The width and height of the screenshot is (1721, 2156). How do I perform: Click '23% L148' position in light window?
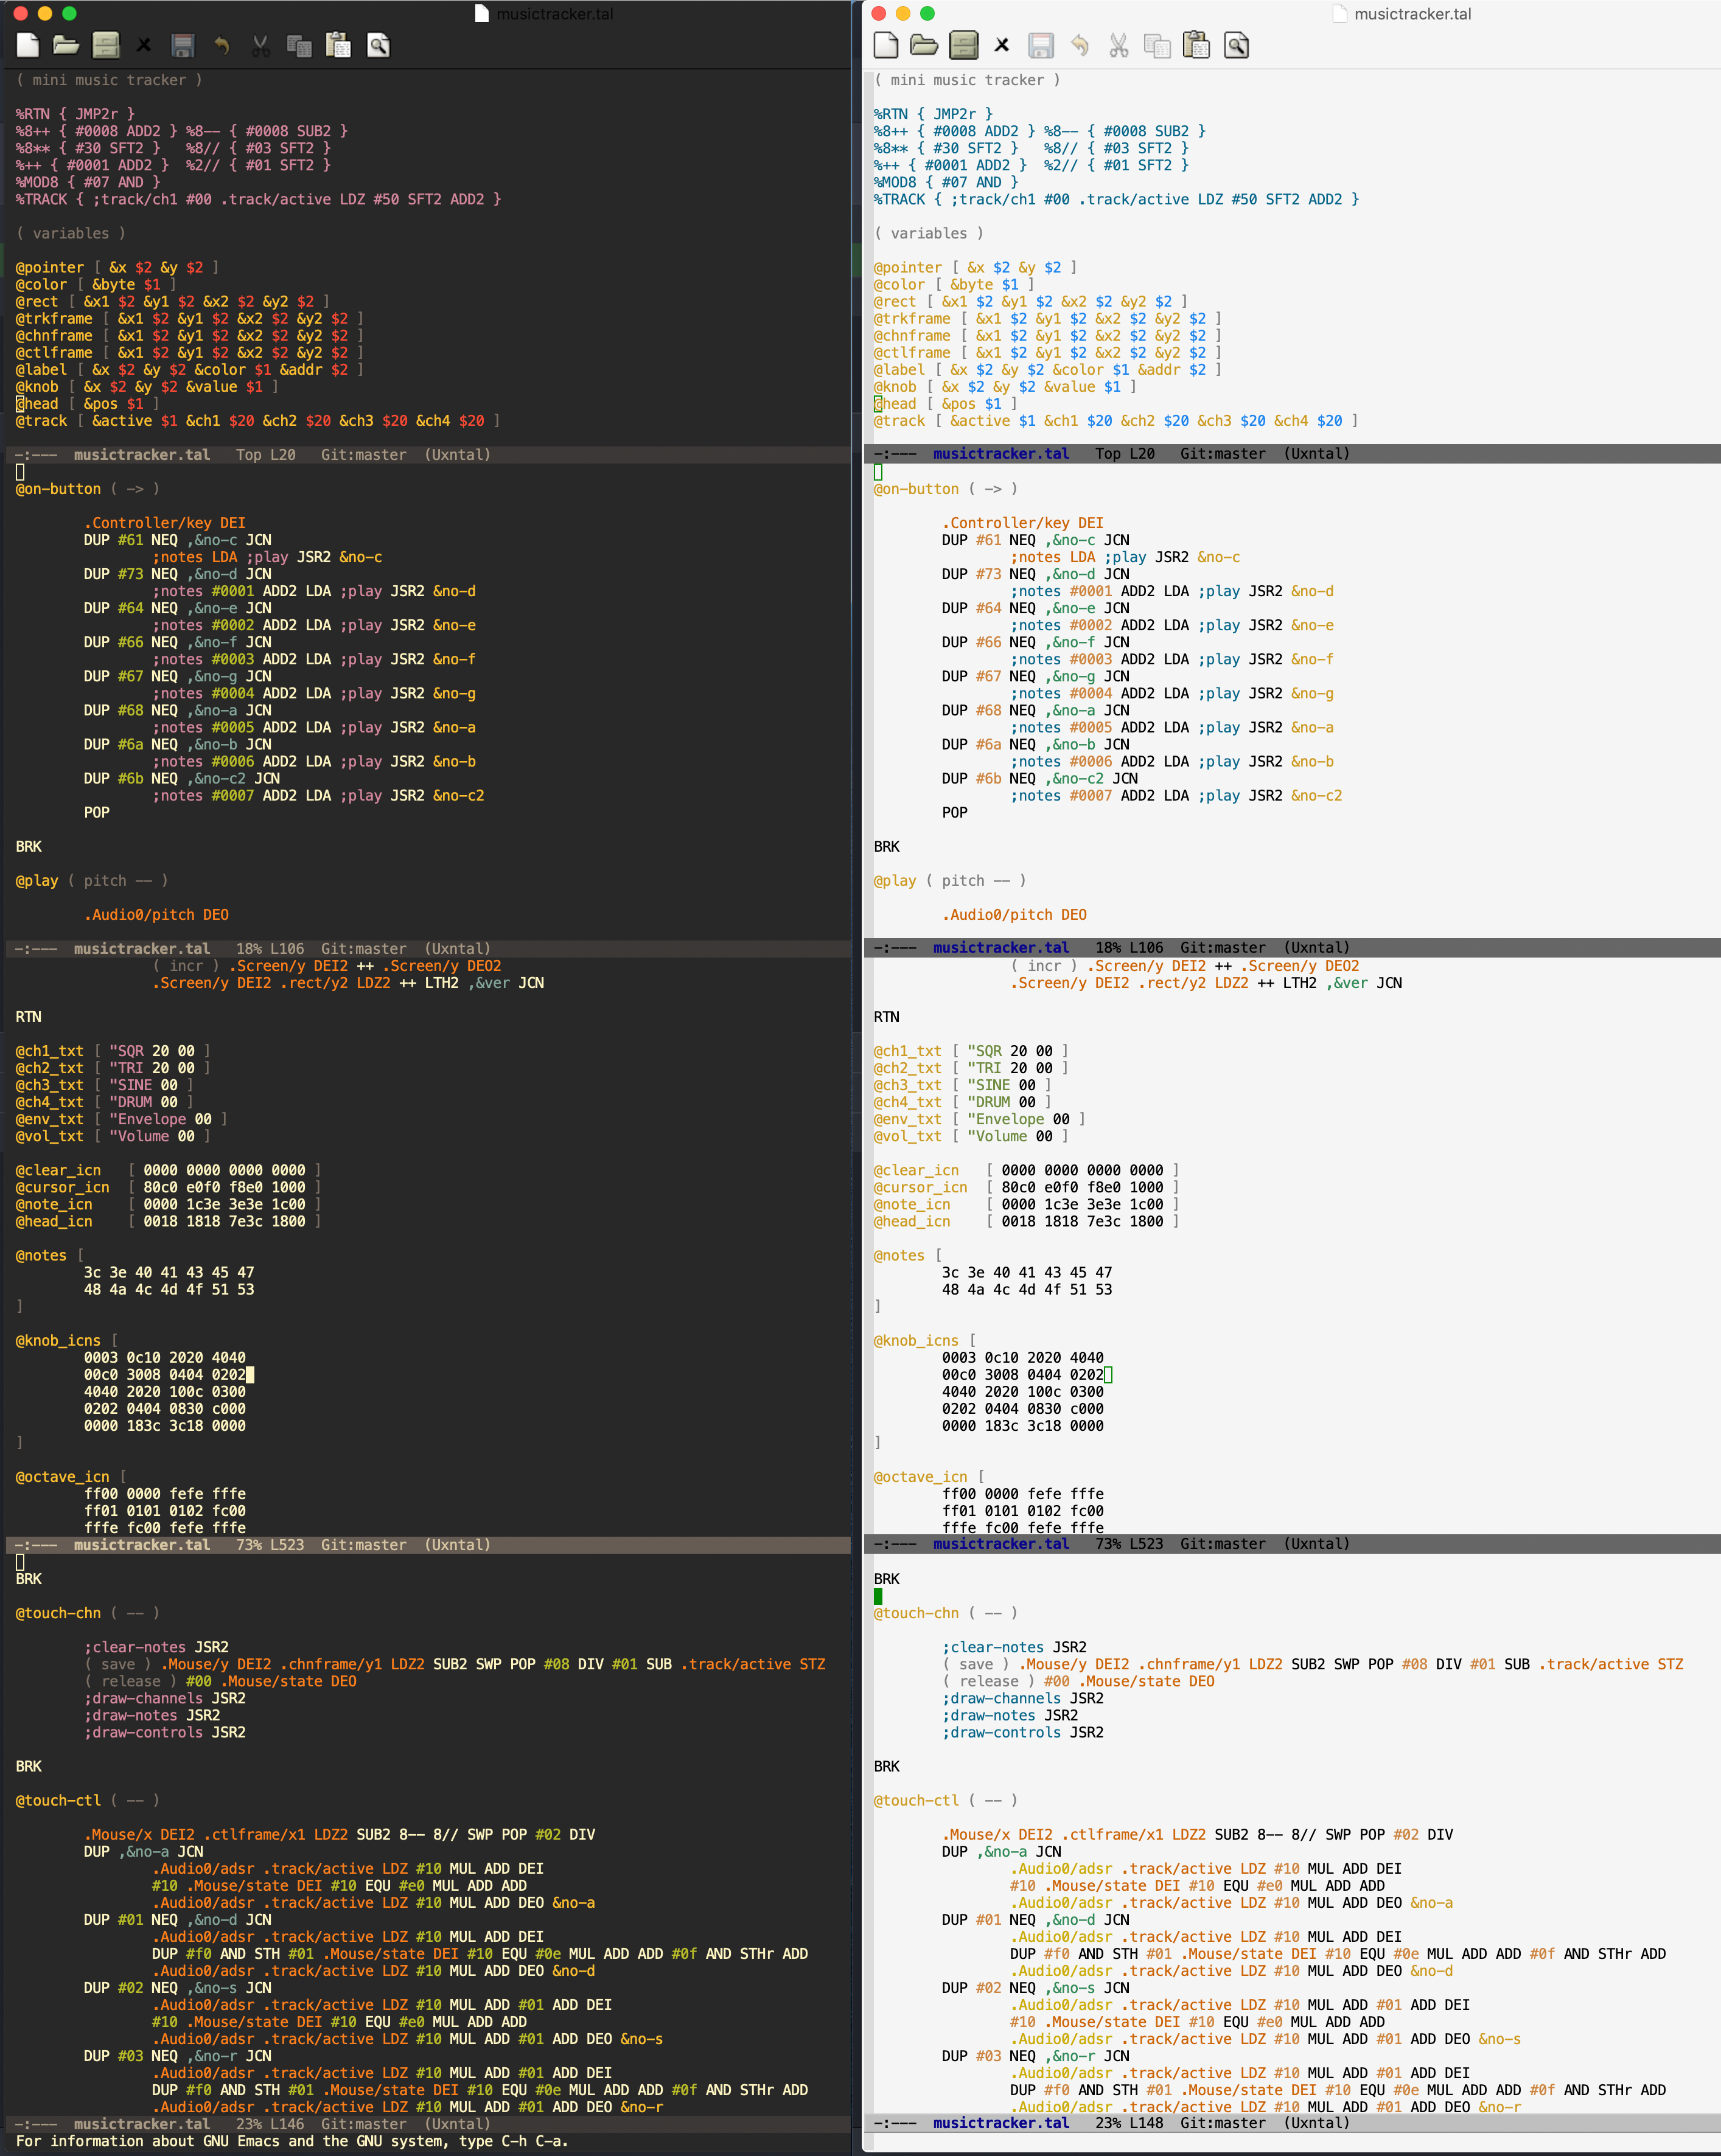click(x=1129, y=2123)
